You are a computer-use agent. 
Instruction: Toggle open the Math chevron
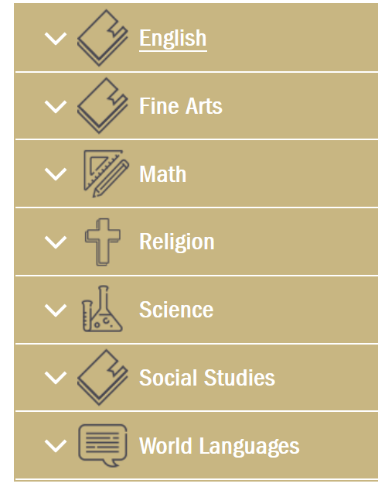click(x=56, y=174)
